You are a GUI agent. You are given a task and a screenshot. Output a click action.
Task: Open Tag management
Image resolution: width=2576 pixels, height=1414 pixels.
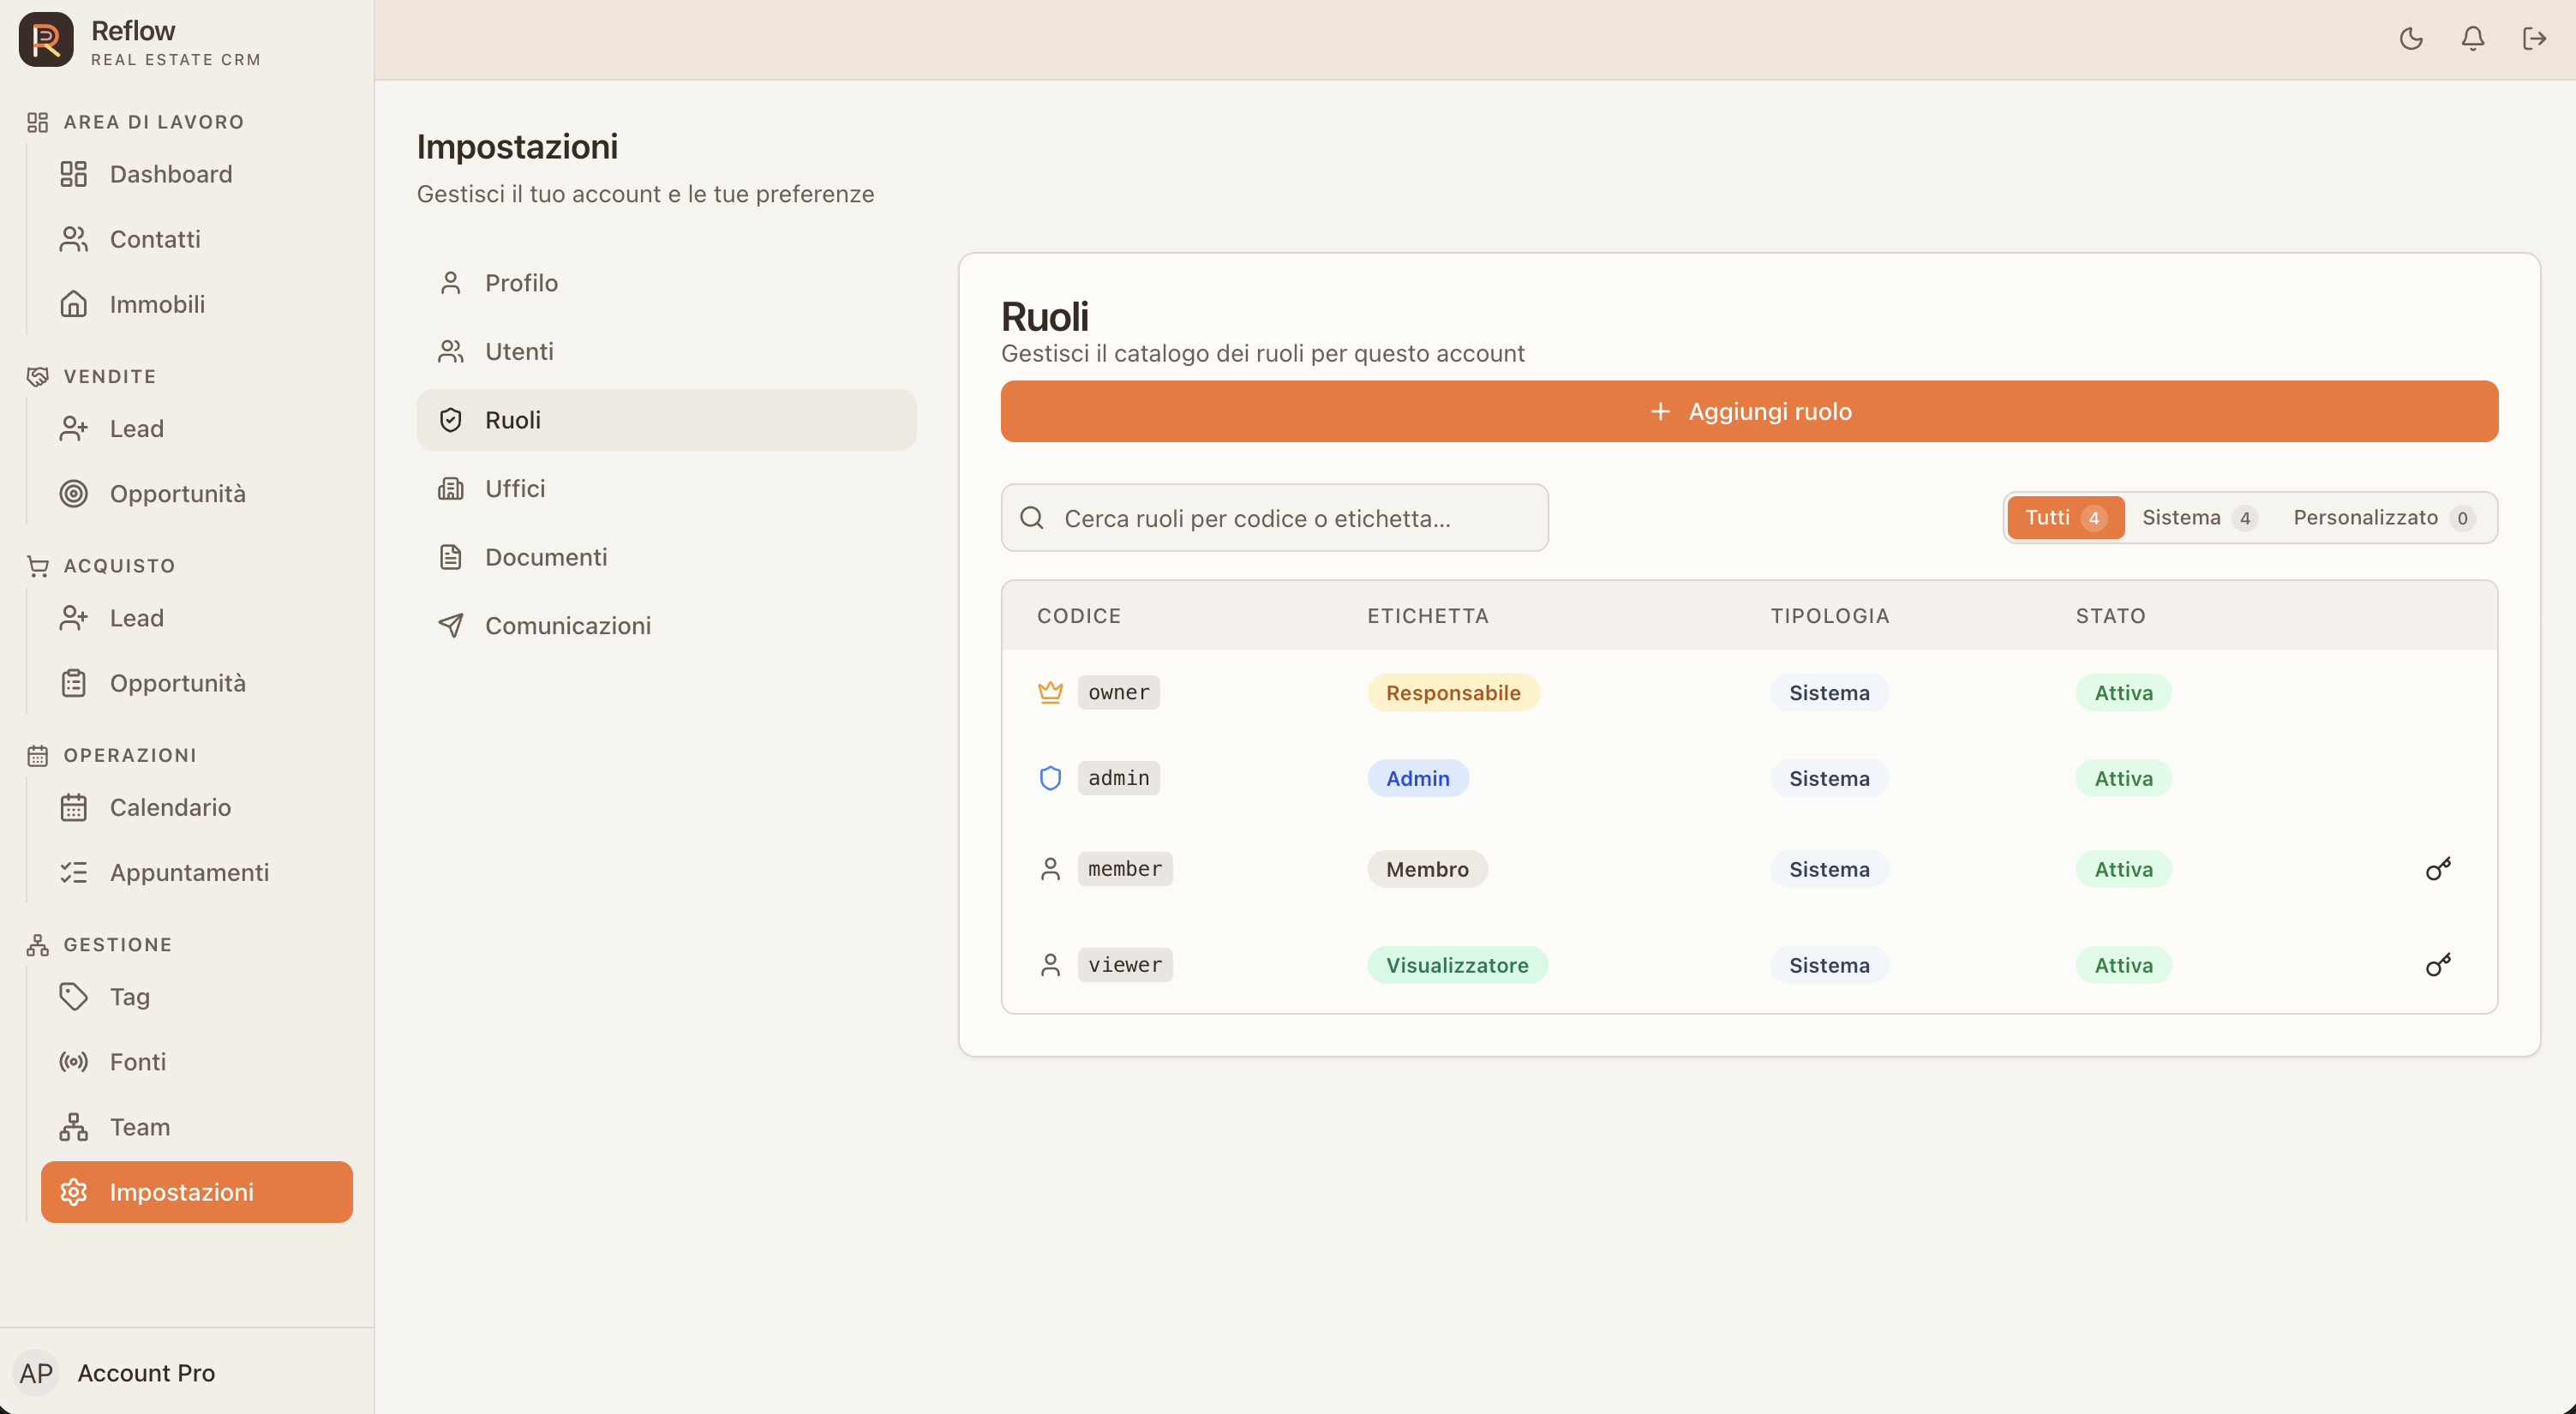pyautogui.click(x=197, y=997)
